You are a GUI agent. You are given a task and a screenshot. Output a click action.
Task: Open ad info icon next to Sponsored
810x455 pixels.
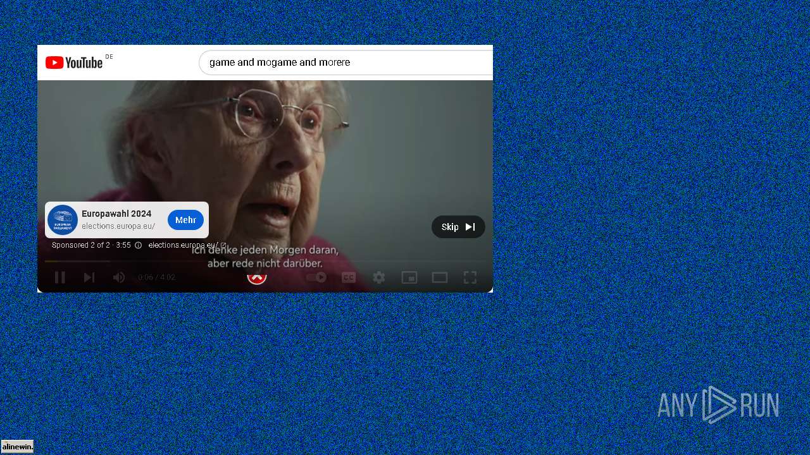[139, 245]
